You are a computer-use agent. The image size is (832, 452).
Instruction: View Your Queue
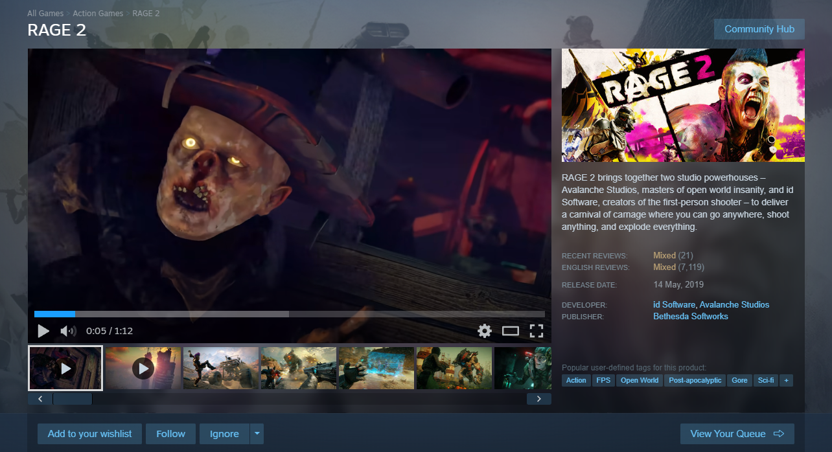pos(737,434)
